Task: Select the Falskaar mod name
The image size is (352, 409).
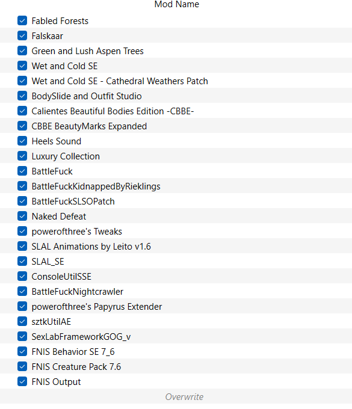Action: coord(47,36)
